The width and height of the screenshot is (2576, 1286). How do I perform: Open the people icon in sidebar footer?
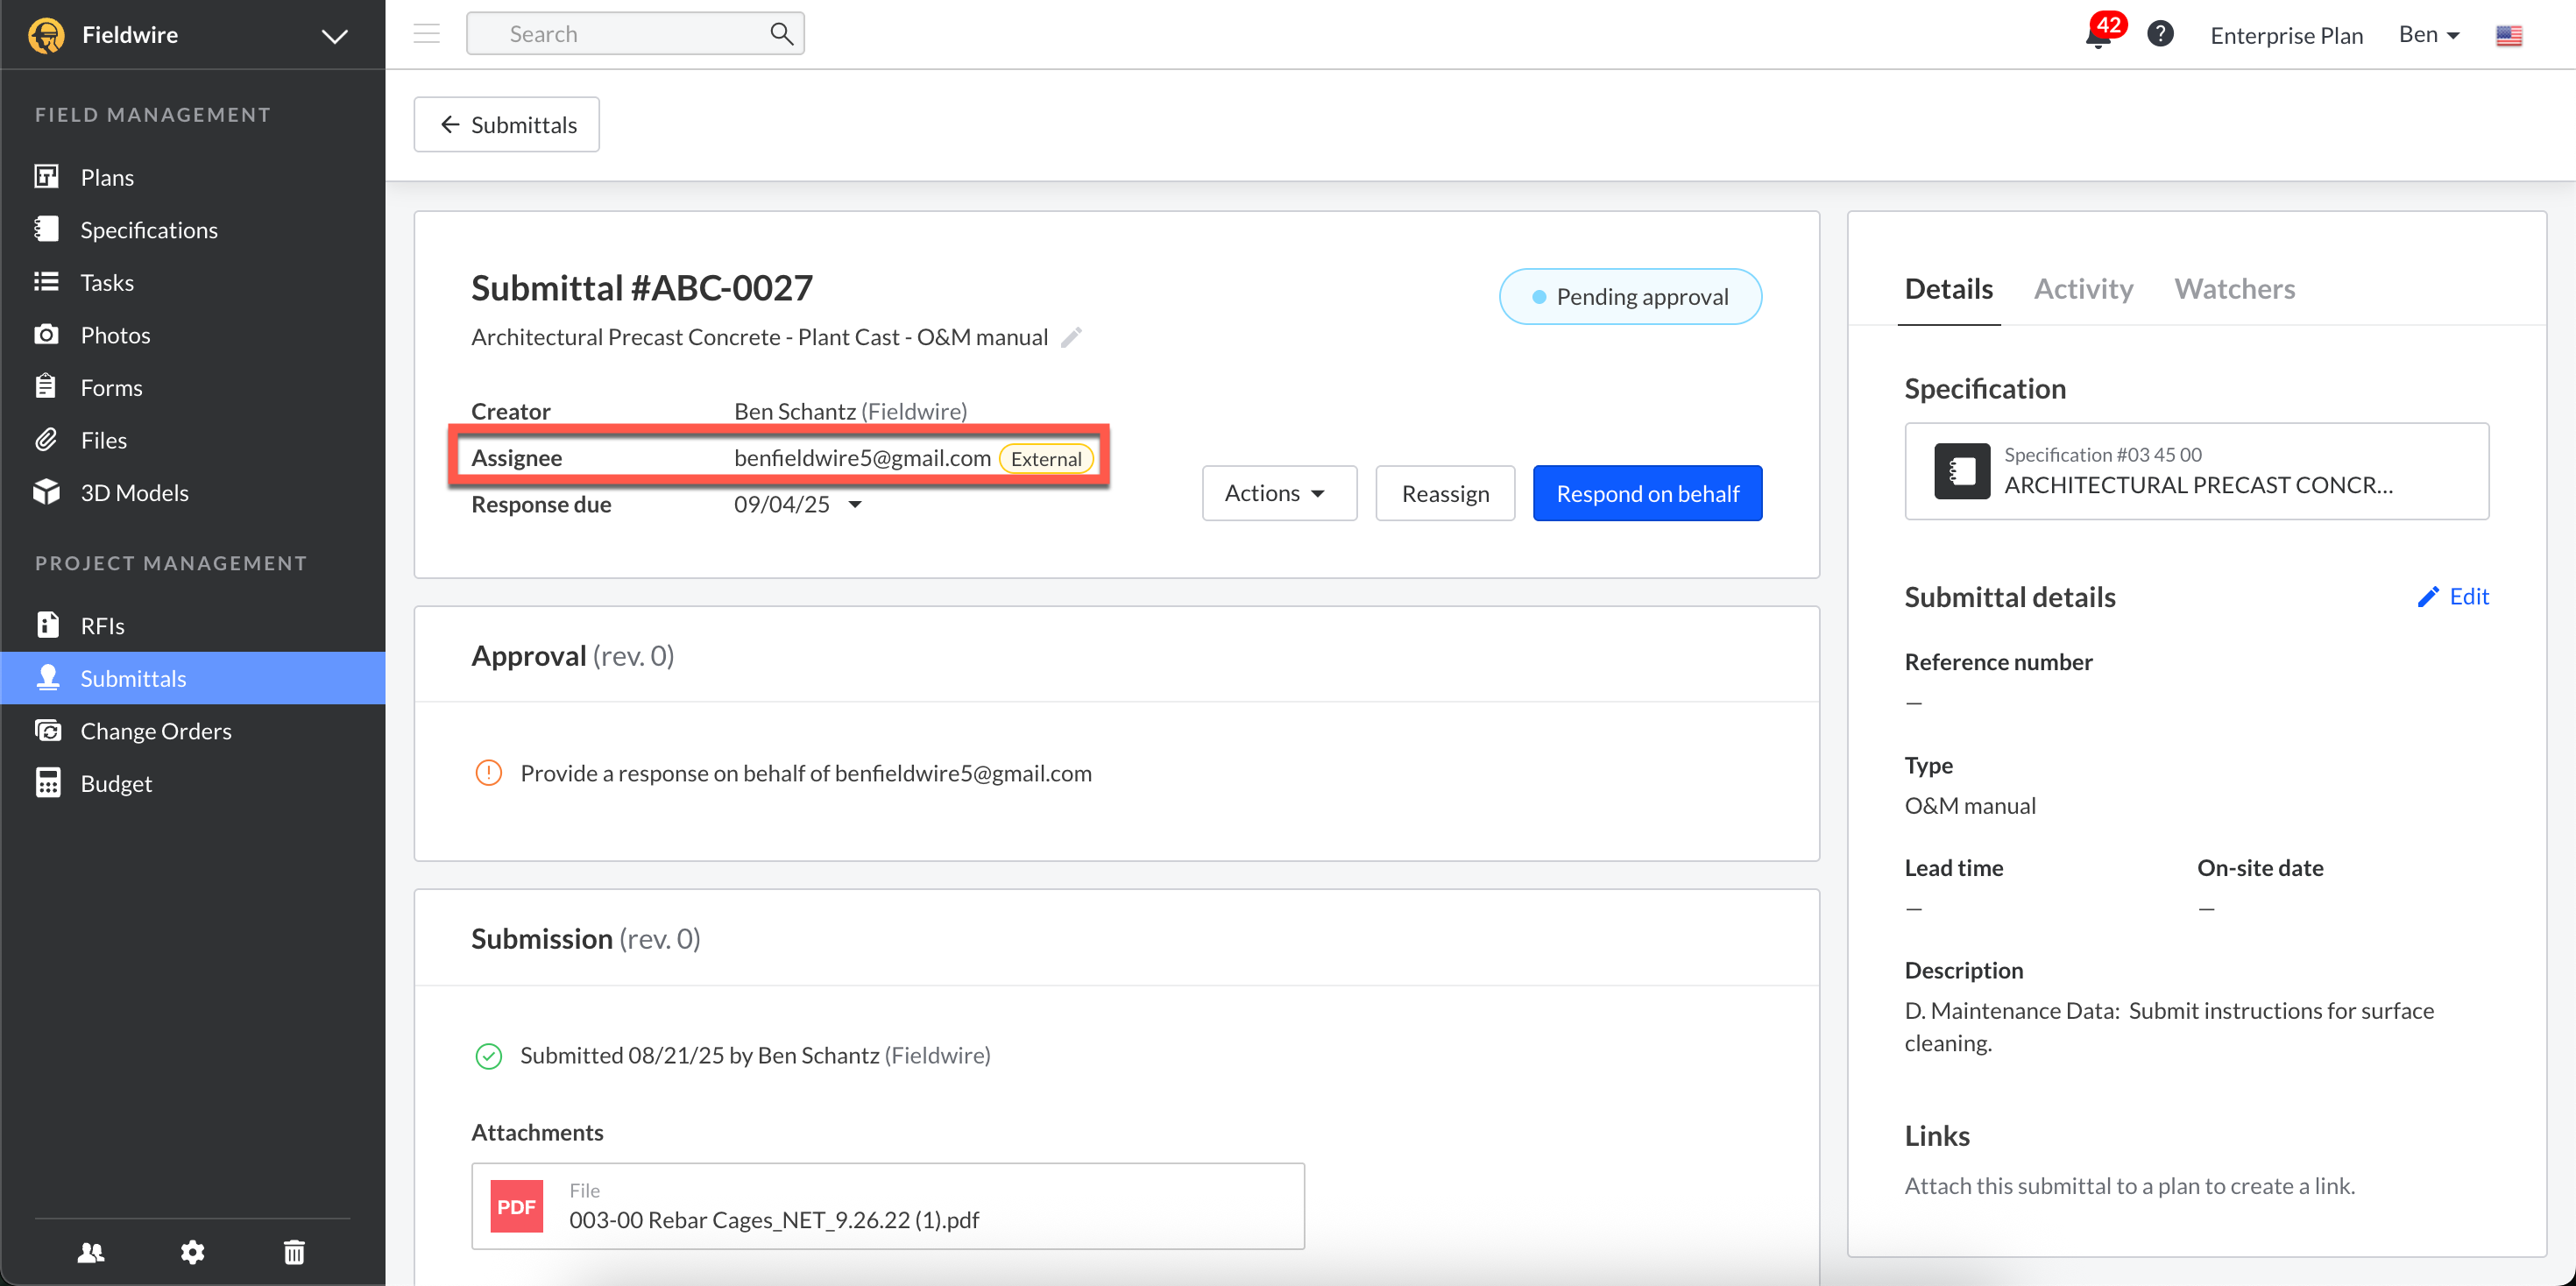(91, 1251)
